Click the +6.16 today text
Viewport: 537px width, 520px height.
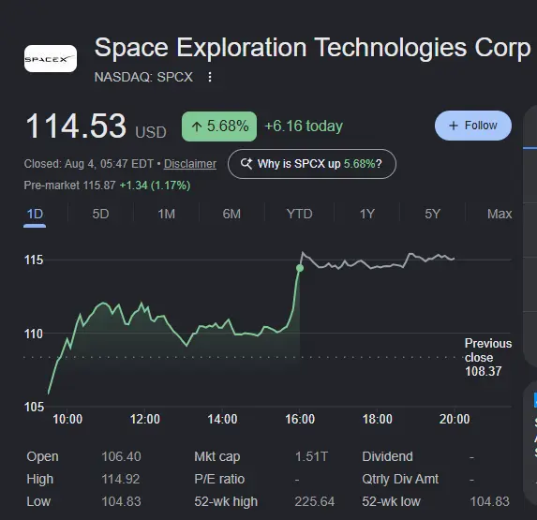click(x=304, y=126)
